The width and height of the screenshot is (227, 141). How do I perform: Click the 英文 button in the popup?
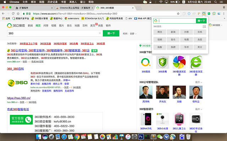(x=200, y=47)
